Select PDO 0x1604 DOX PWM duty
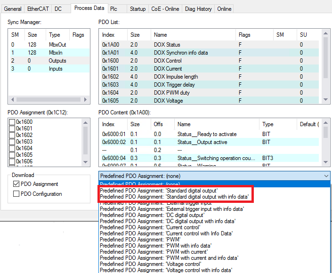The height and width of the screenshot is (273, 332). (210, 93)
